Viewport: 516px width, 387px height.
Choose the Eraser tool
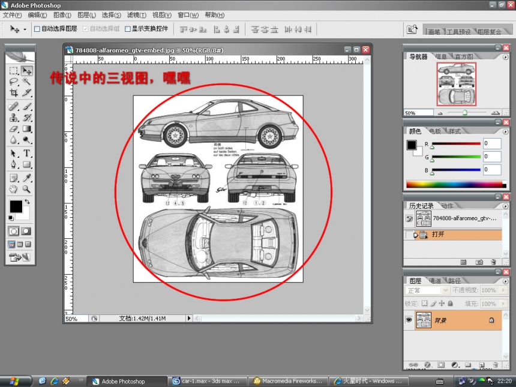pos(13,128)
